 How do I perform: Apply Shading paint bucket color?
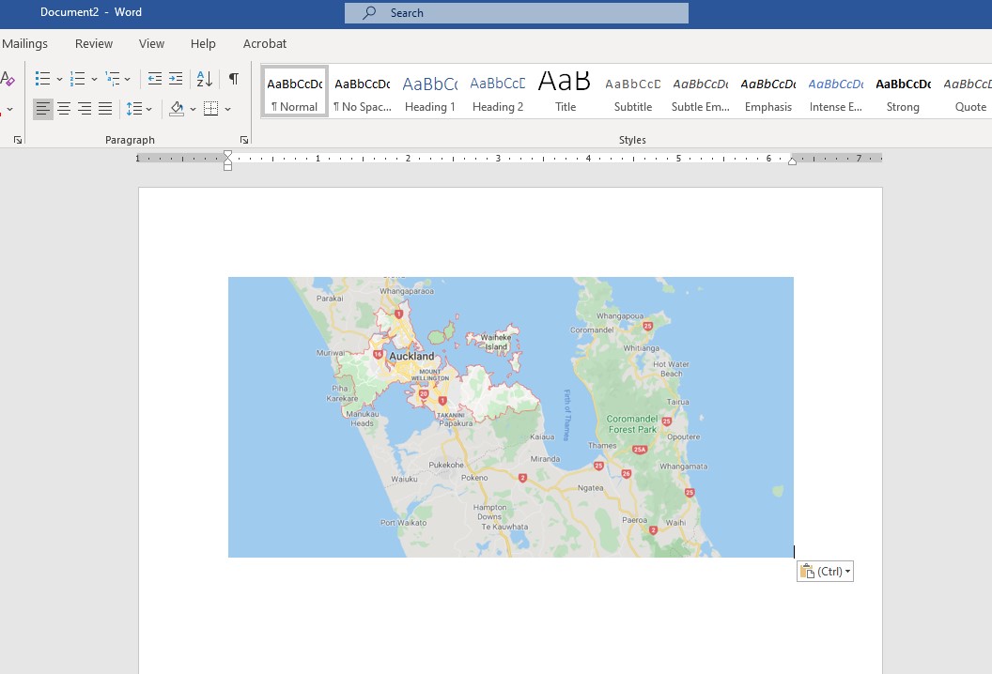(177, 109)
